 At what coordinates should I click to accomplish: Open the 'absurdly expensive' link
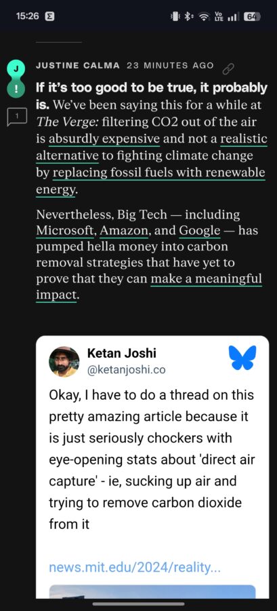pyautogui.click(x=104, y=138)
